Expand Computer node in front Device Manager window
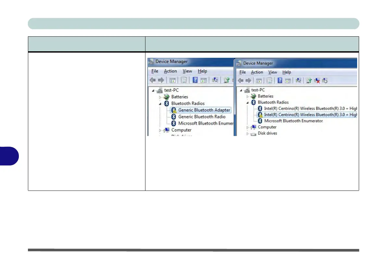387x272 pixels. coord(247,127)
